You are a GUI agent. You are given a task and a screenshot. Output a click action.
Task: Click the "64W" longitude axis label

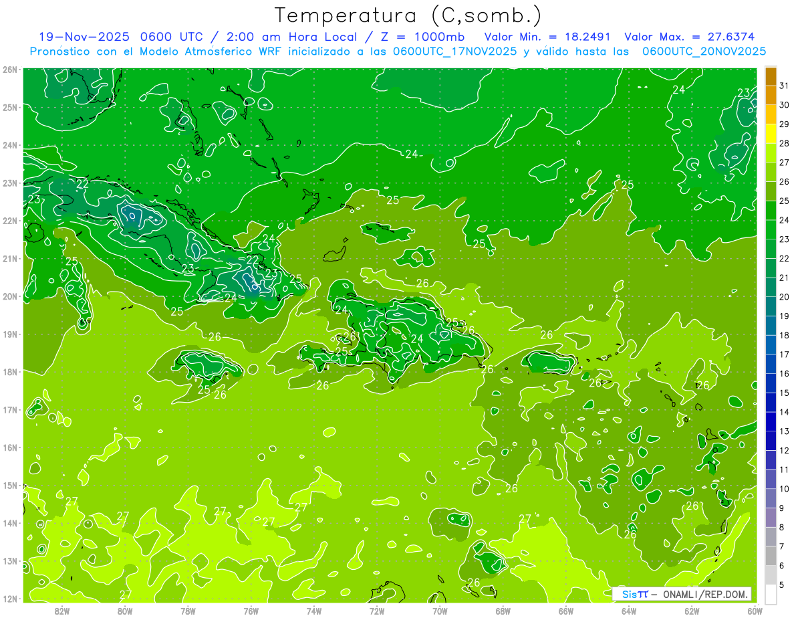click(629, 611)
